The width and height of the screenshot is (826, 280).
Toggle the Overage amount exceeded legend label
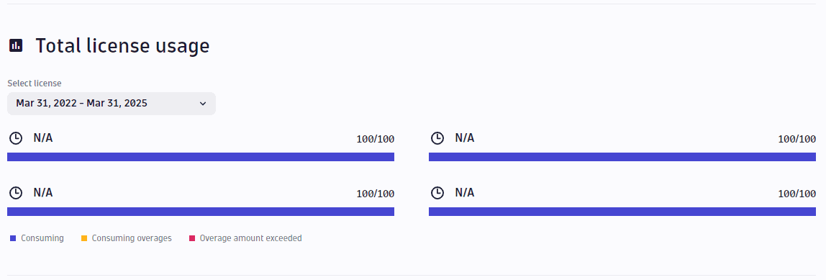(250, 238)
